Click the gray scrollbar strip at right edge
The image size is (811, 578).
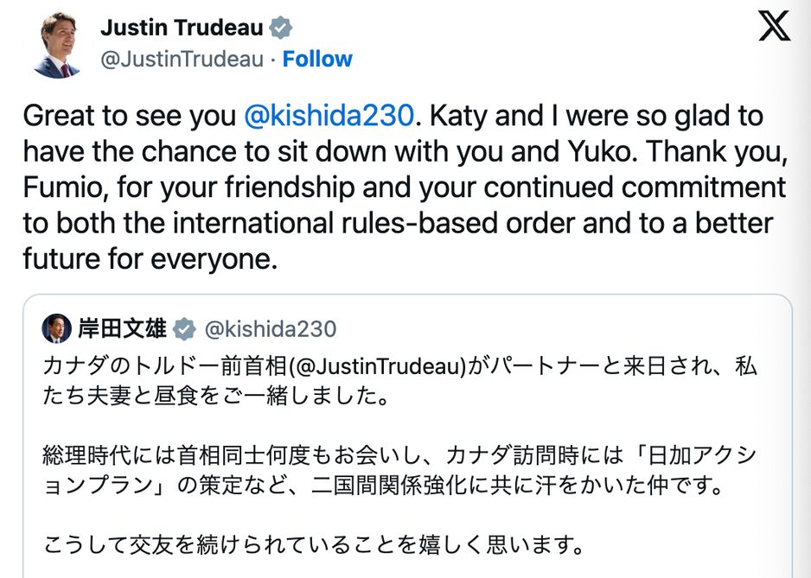click(804, 289)
